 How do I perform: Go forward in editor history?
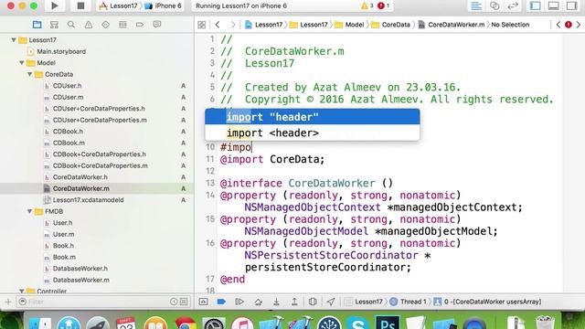(233, 25)
